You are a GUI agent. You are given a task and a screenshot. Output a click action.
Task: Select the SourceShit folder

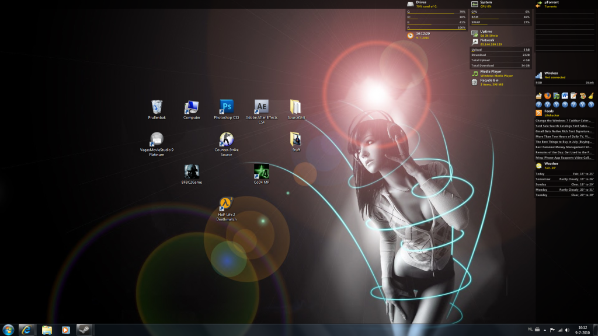[296, 110]
